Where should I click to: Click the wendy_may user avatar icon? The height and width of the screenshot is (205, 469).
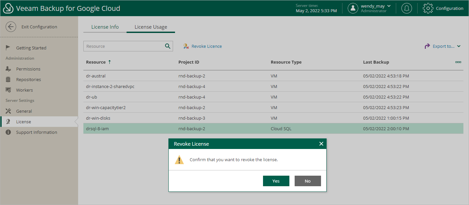[x=353, y=8]
